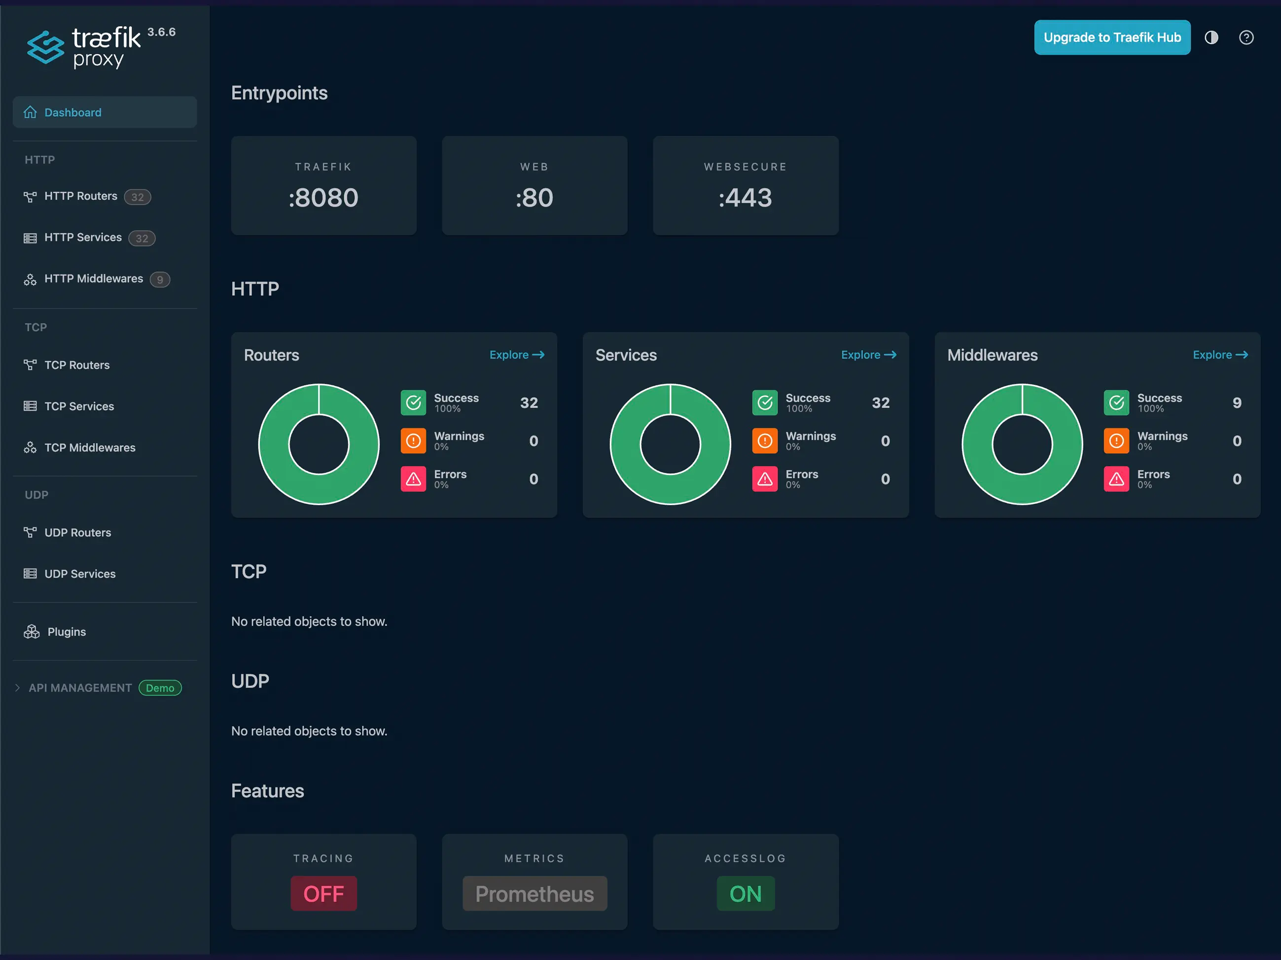1281x960 pixels.
Task: Open HTTP Middlewares via its icon
Action: click(x=30, y=279)
